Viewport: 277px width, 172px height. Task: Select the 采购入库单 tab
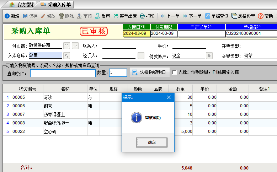(x=55, y=5)
